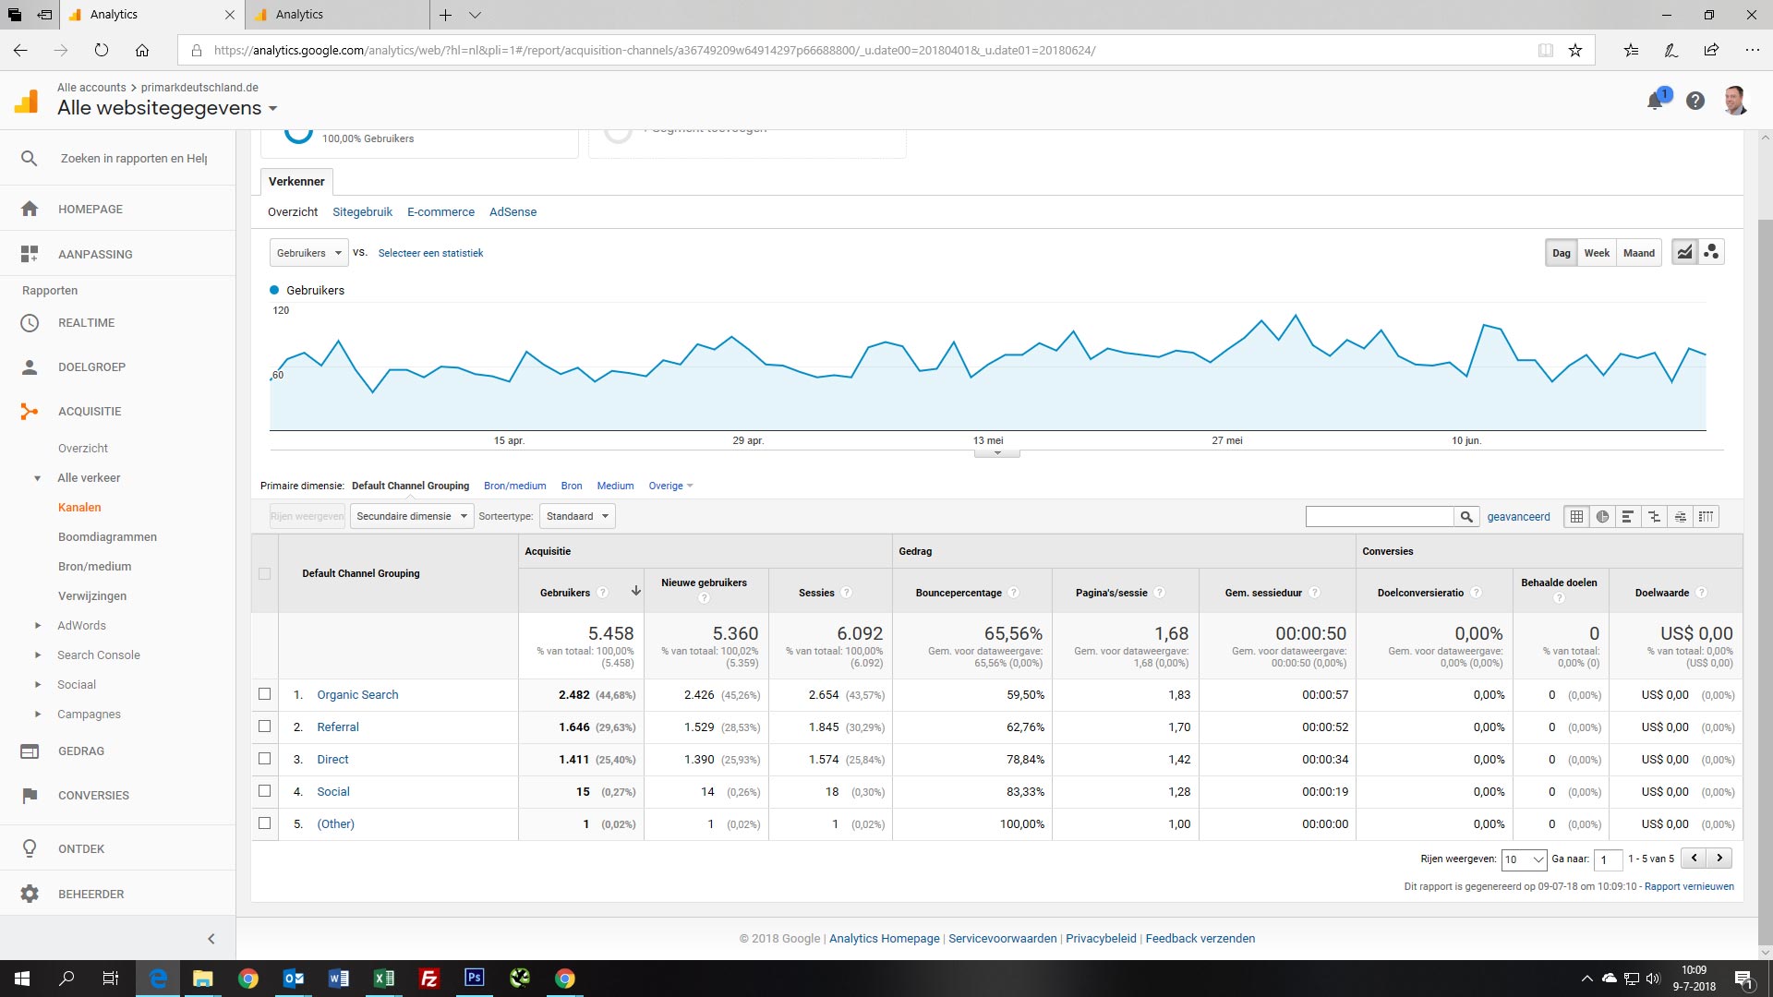Open Outlook from the taskbar
Image resolution: width=1773 pixels, height=997 pixels.
[x=294, y=978]
